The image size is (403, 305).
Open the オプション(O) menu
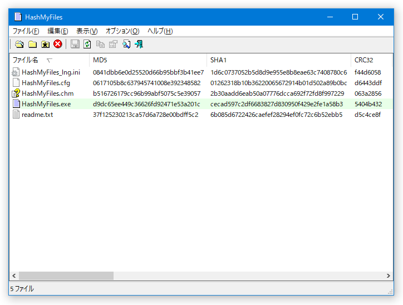[122, 31]
